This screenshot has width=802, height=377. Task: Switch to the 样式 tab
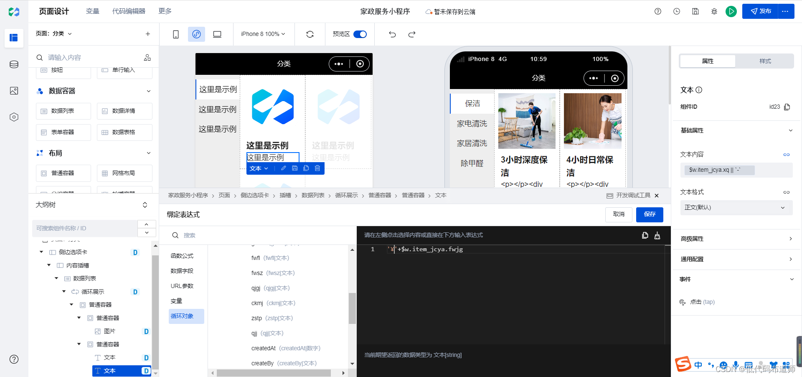click(x=765, y=61)
